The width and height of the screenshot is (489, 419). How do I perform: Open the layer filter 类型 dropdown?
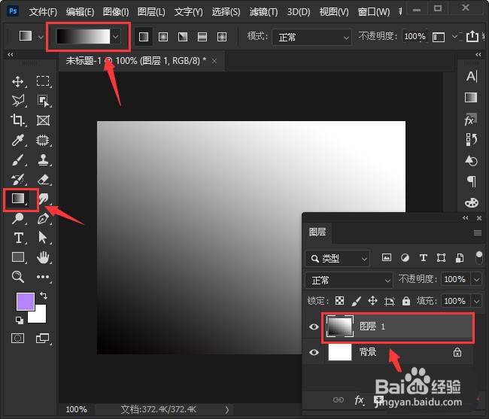pyautogui.click(x=338, y=259)
